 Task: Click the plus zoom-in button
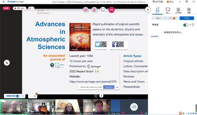point(35,96)
